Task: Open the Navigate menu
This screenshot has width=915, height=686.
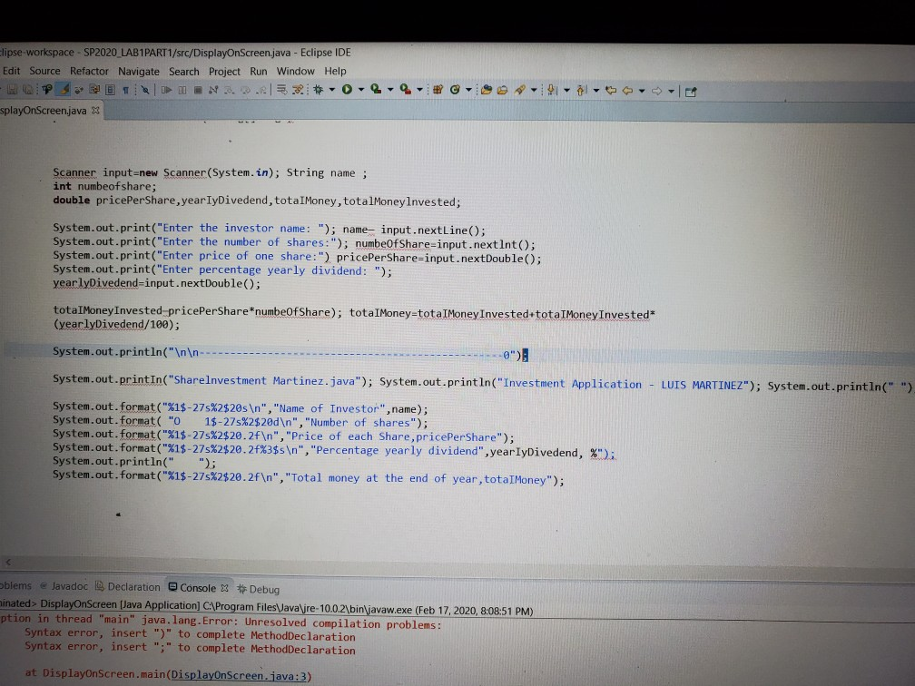Action: (x=138, y=71)
